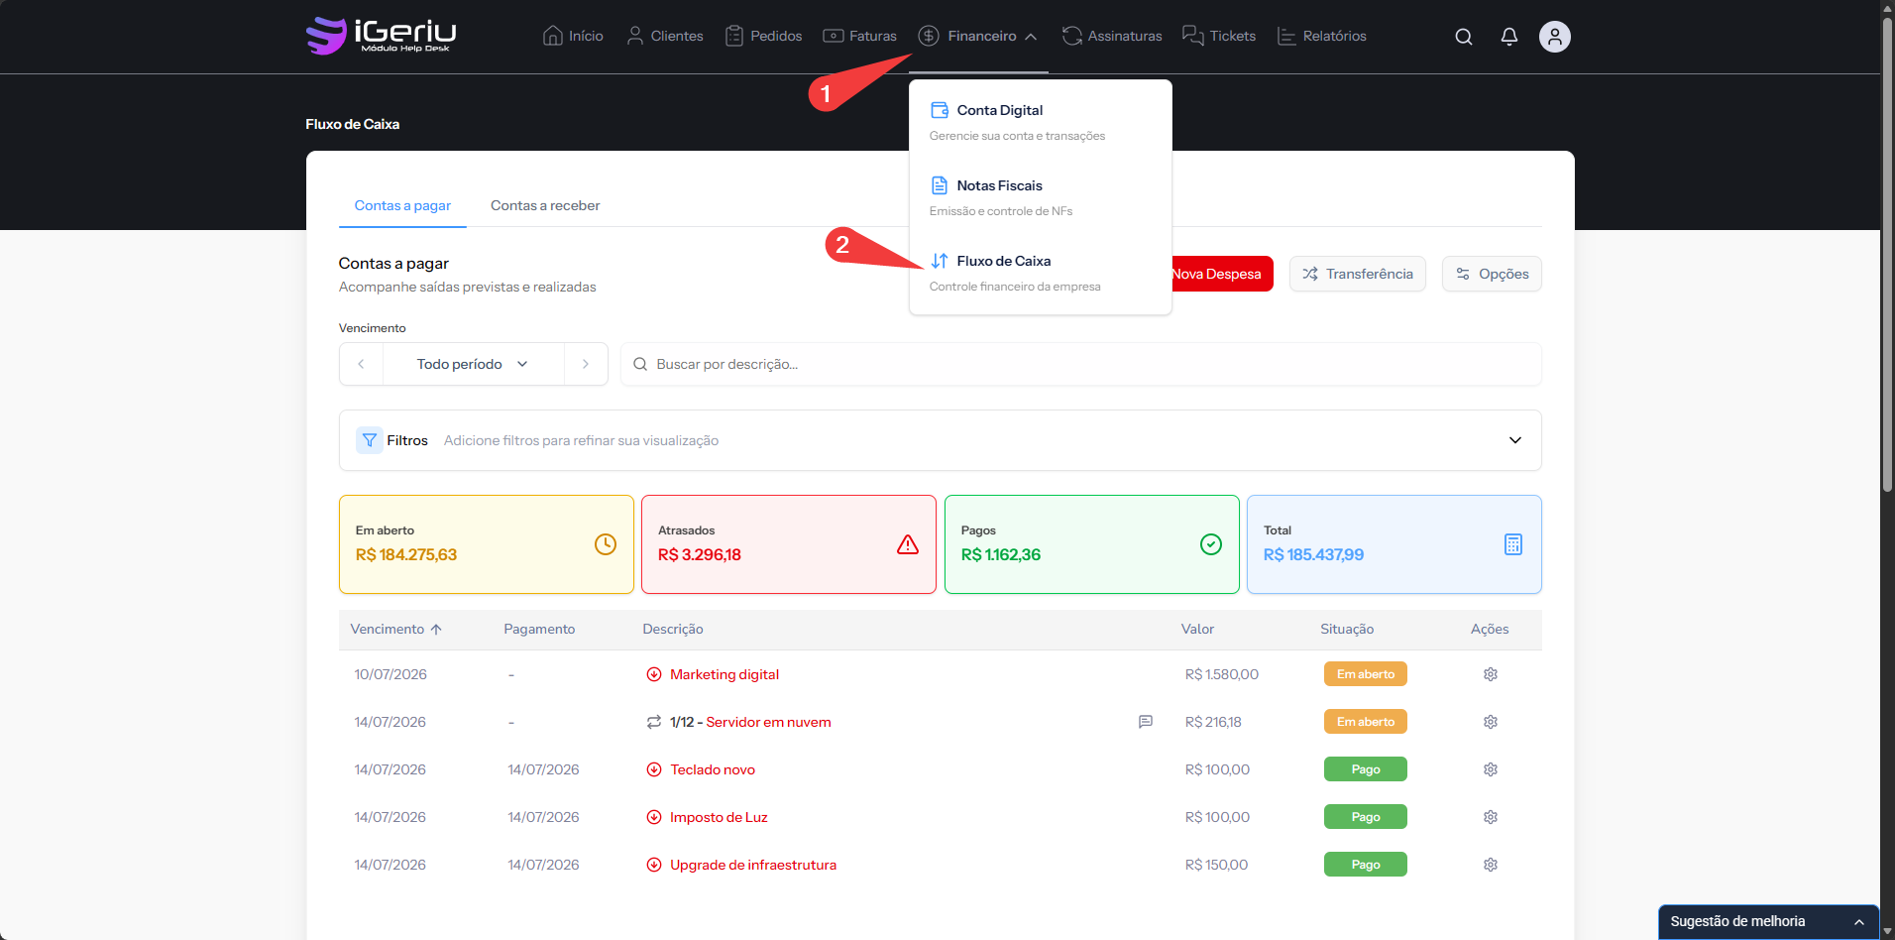Click the gear icon for Marketing digital row
This screenshot has height=940, width=1895.
[x=1491, y=674]
